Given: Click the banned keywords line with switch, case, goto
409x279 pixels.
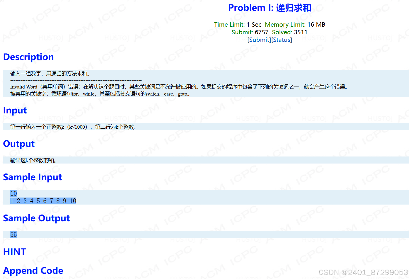Looking at the screenshot, I should pos(101,94).
